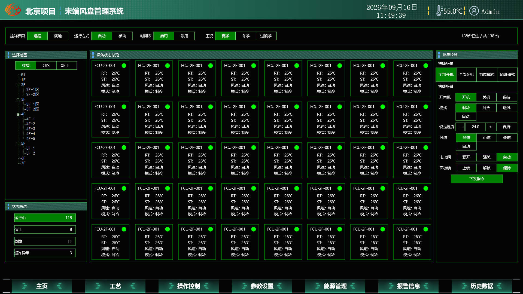This screenshot has width=523, height=294.
Task: Open the 操作控制 navigation tab
Action: (x=188, y=286)
